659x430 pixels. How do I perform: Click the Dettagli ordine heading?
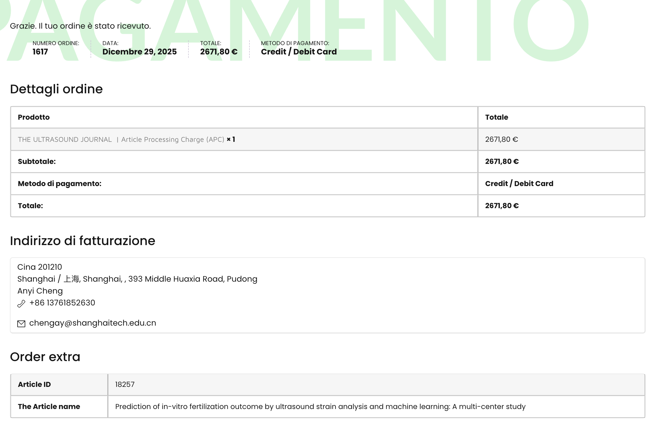(x=56, y=89)
